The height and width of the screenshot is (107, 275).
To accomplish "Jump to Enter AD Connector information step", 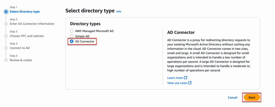I will (32, 24).
